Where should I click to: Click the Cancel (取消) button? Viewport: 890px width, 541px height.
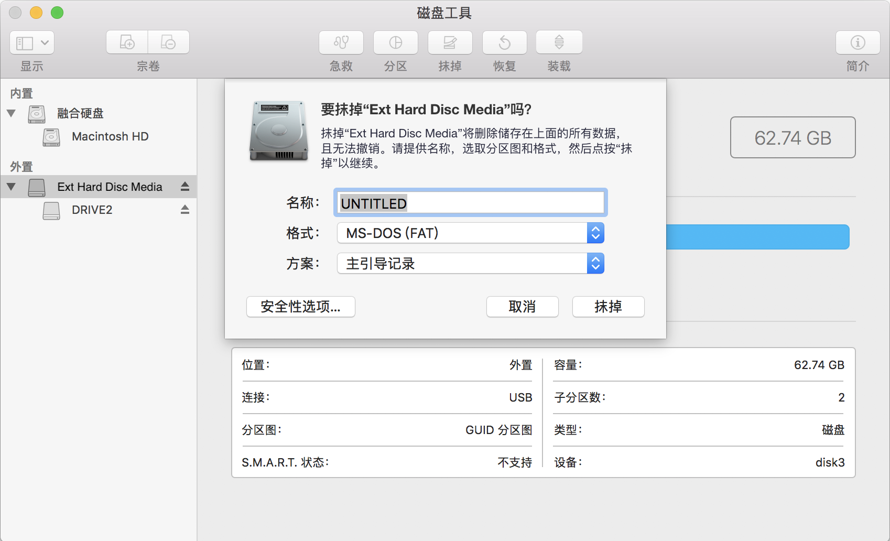click(522, 307)
